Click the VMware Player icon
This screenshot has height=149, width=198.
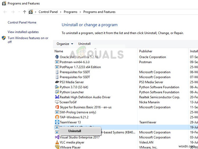[57, 147]
